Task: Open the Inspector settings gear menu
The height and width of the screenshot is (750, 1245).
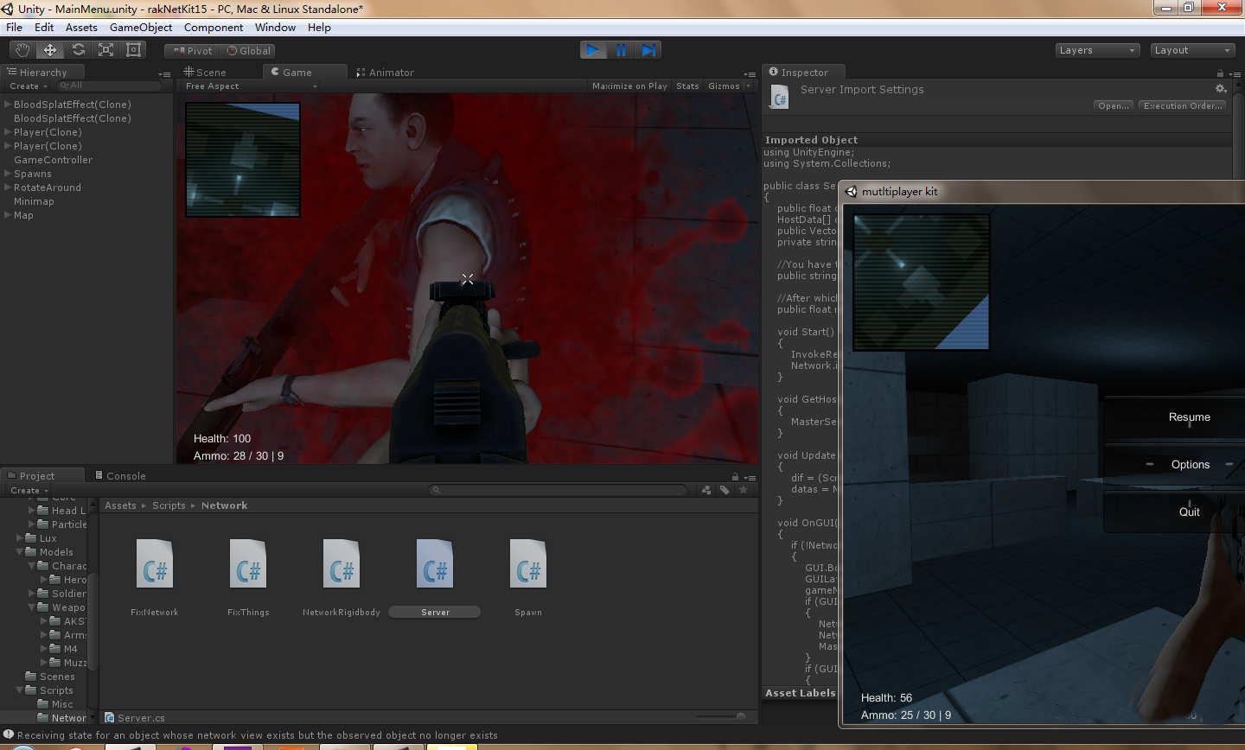Action: 1221,89
